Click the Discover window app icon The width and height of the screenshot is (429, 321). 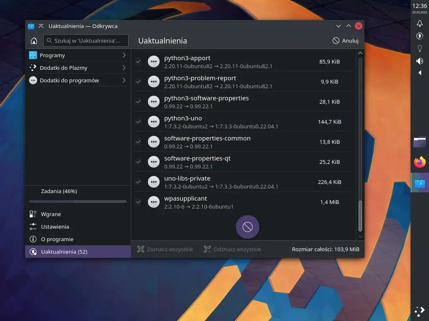(31, 26)
